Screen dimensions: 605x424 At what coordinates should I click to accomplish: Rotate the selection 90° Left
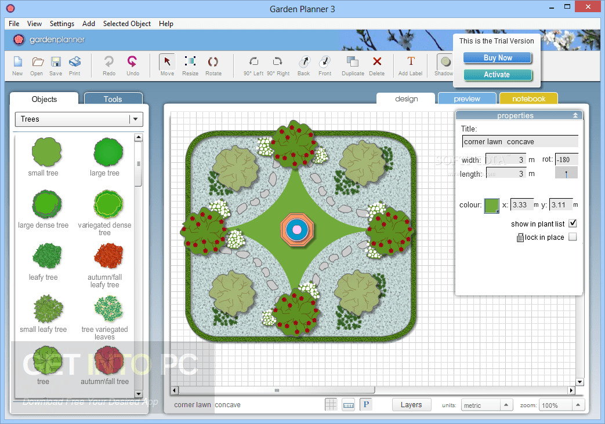(x=253, y=65)
